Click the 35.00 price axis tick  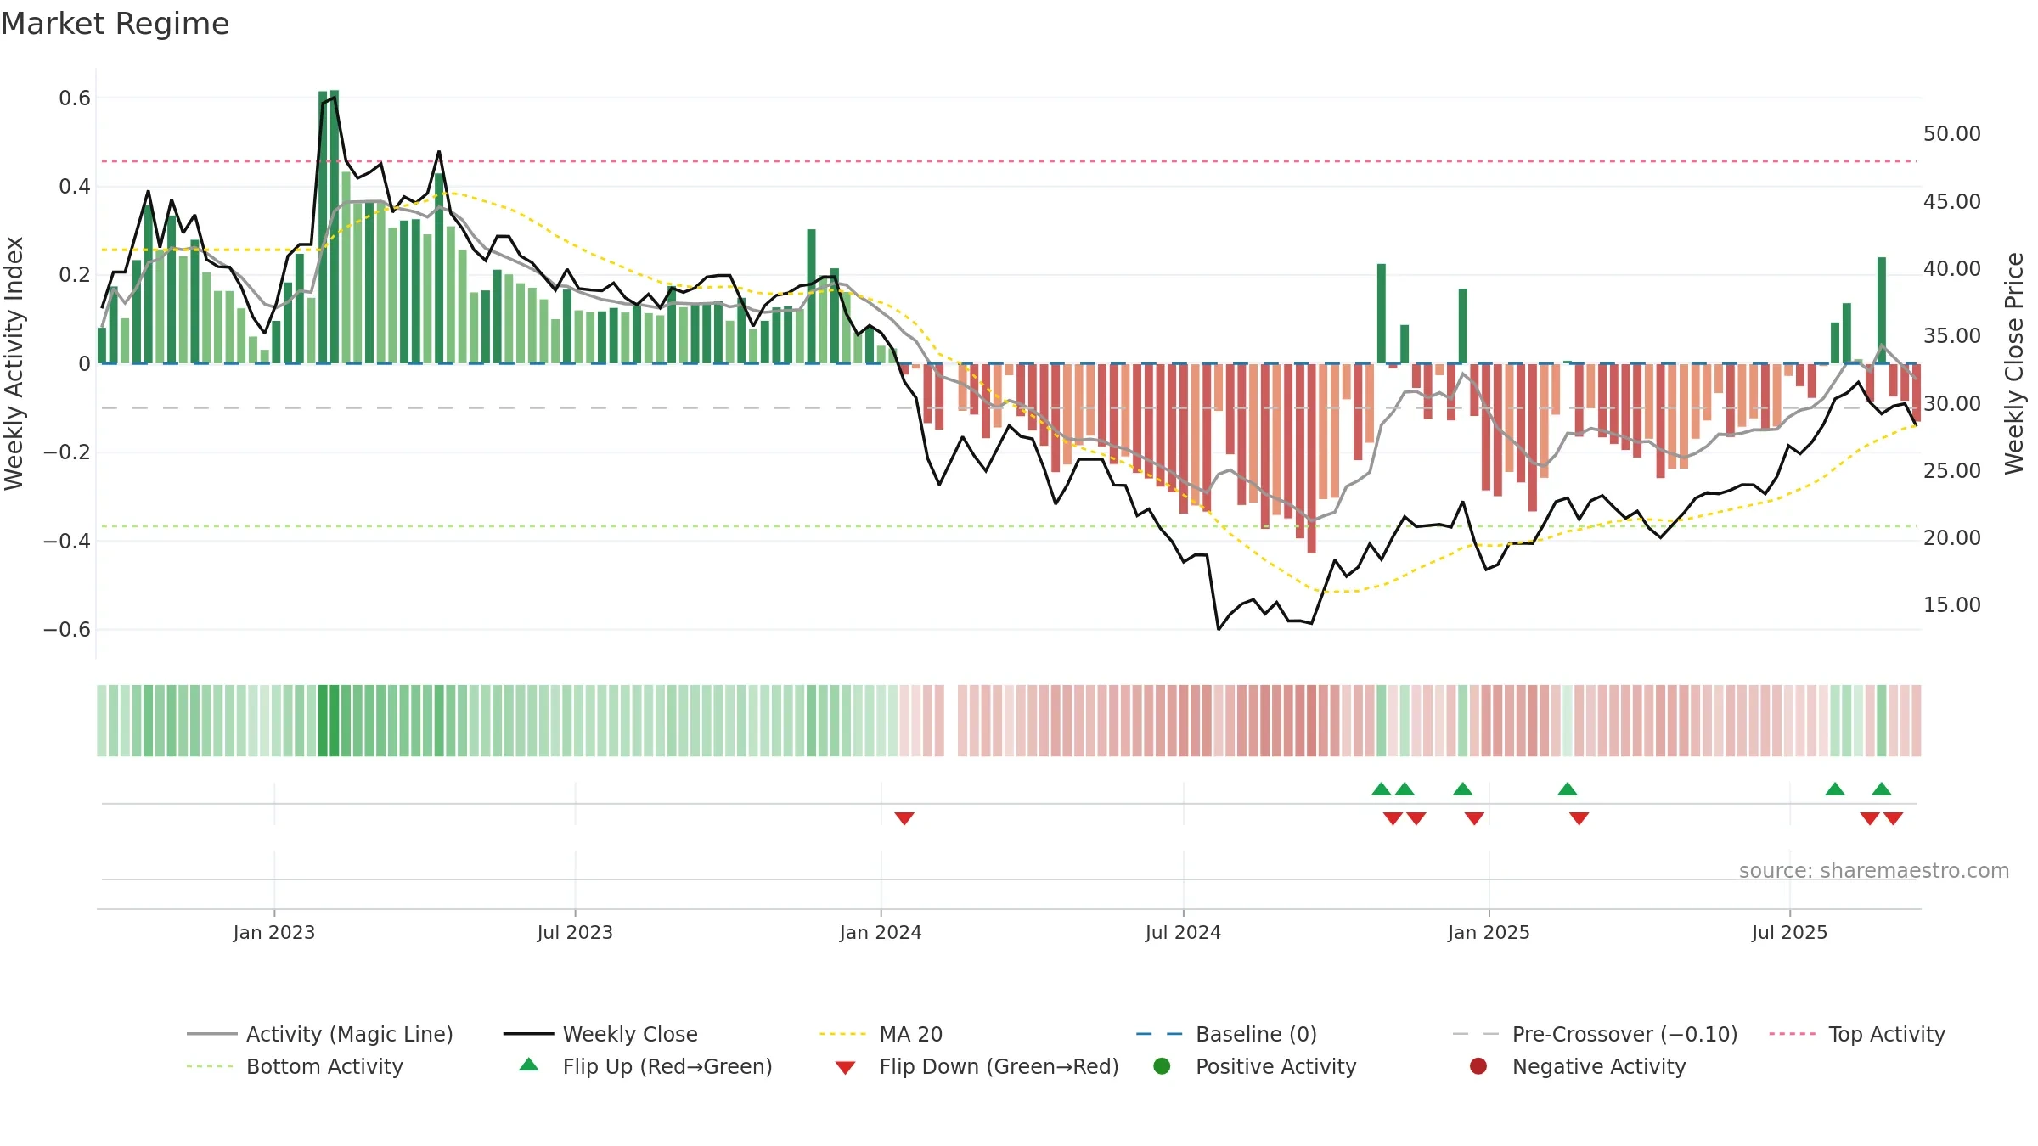click(1952, 335)
